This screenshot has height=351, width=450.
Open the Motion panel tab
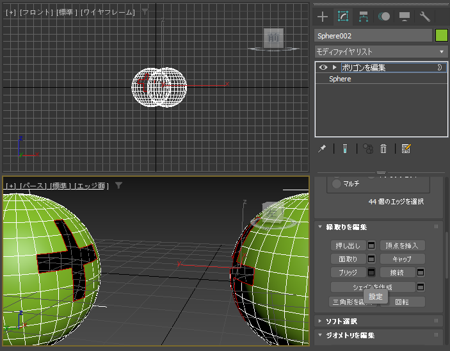click(x=383, y=17)
